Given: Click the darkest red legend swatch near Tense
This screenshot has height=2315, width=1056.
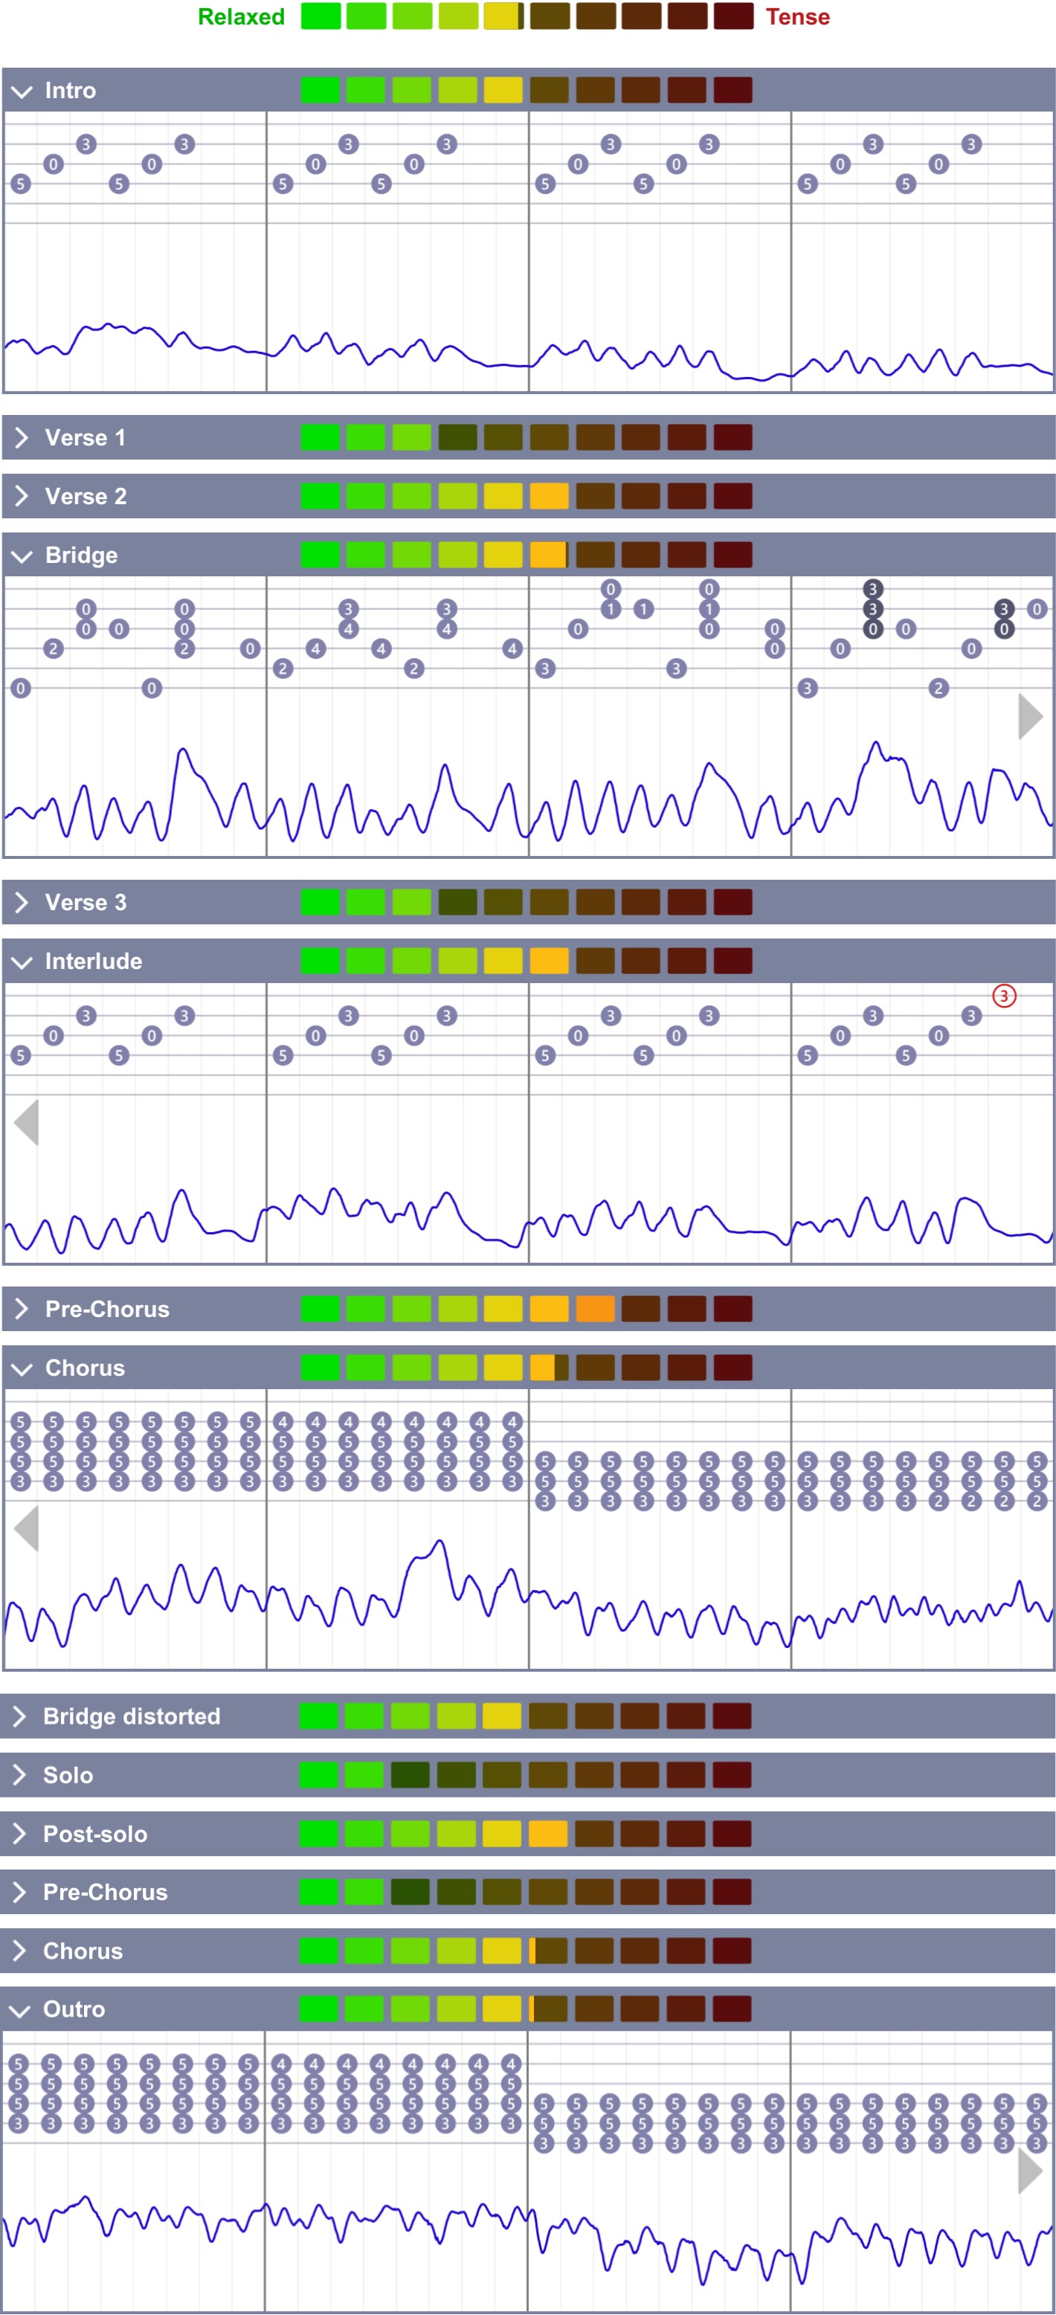Looking at the screenshot, I should pyautogui.click(x=733, y=16).
